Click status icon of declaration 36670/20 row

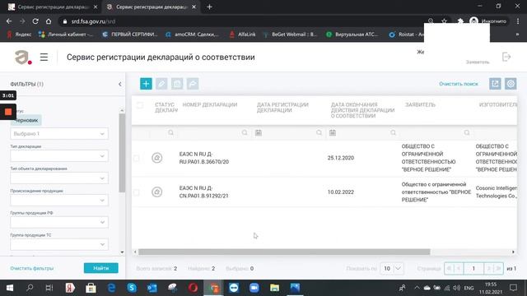point(157,158)
